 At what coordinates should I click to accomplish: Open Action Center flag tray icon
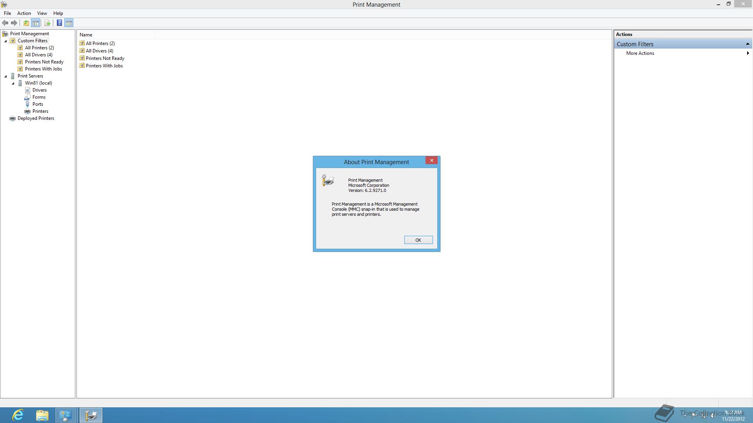[694, 416]
